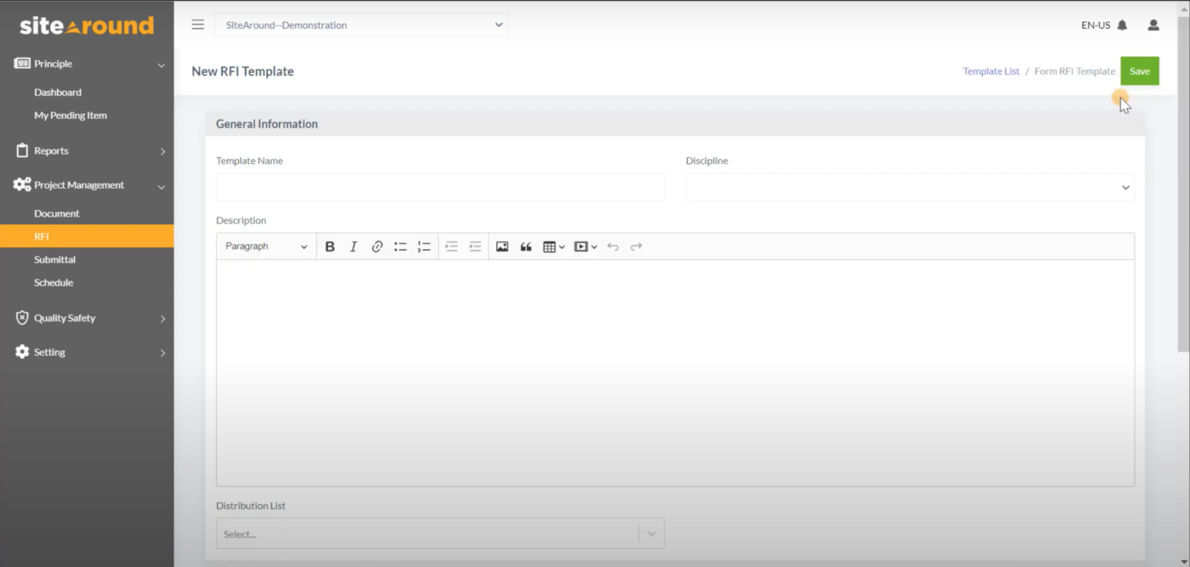This screenshot has width=1190, height=567.
Task: Insert an image into the description
Action: click(x=501, y=246)
